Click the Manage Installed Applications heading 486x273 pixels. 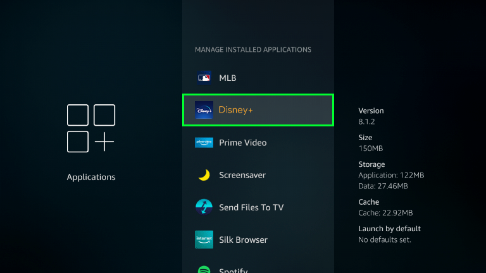(x=253, y=49)
